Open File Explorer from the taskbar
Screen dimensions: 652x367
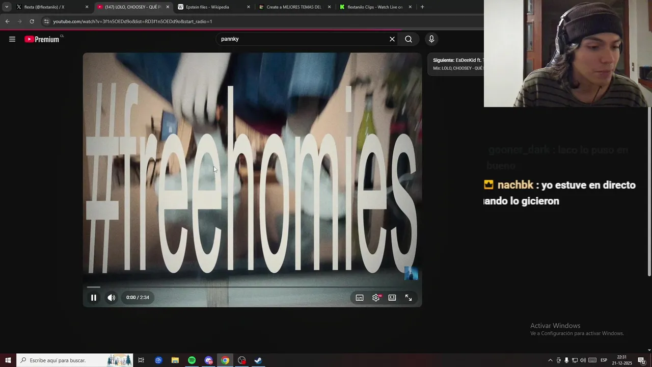[x=175, y=360]
